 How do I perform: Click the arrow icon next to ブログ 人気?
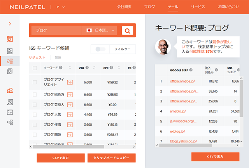tap(70, 114)
